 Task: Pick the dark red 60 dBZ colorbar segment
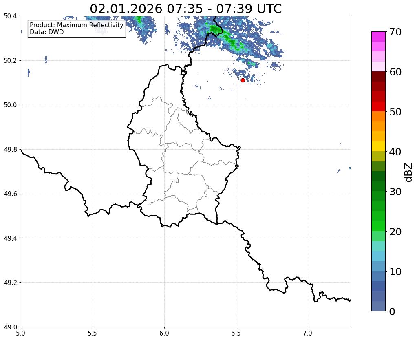(x=378, y=76)
